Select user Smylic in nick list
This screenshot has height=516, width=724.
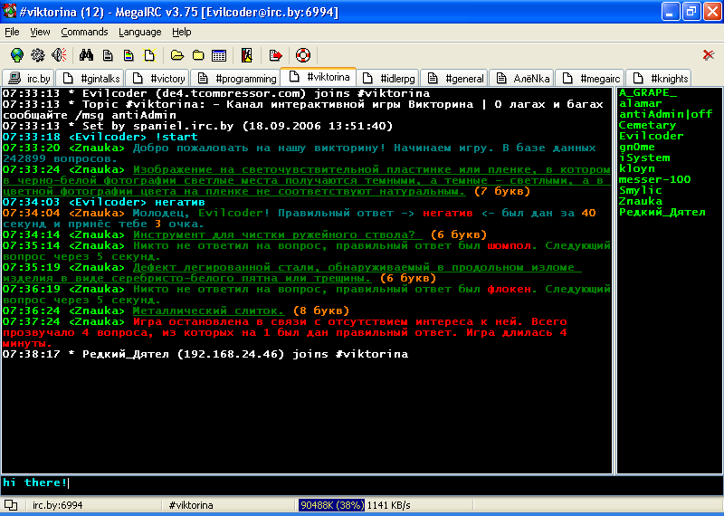641,190
